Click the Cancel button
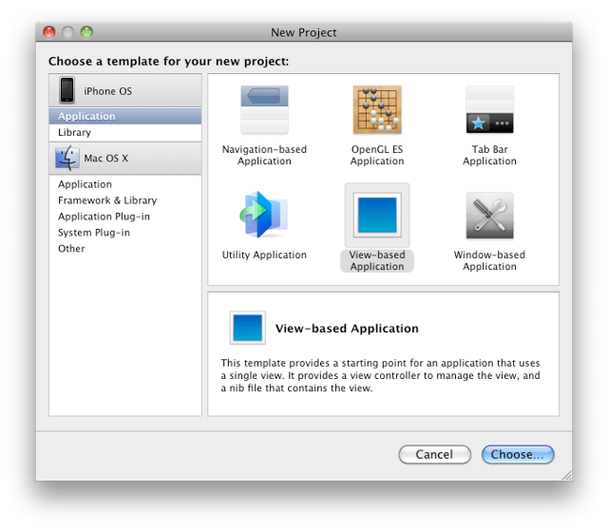 [435, 454]
